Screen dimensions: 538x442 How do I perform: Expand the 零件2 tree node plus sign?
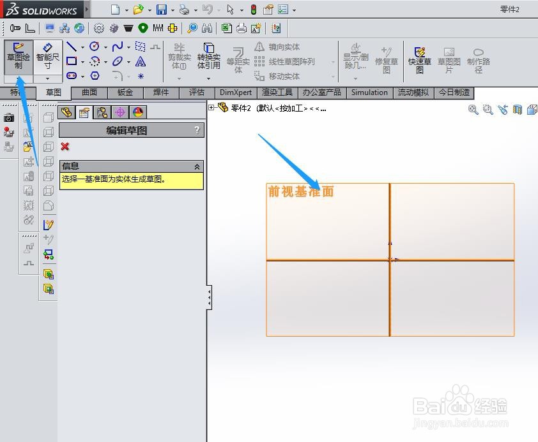[x=211, y=108]
